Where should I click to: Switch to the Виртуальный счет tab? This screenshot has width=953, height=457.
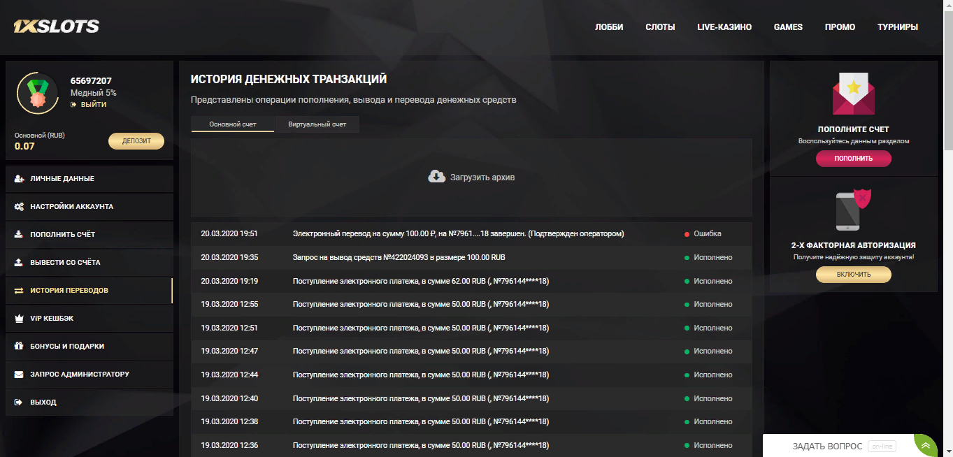pyautogui.click(x=317, y=124)
